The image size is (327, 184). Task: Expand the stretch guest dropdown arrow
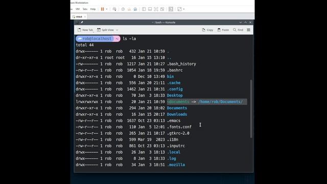pyautogui.click(x=184, y=9)
